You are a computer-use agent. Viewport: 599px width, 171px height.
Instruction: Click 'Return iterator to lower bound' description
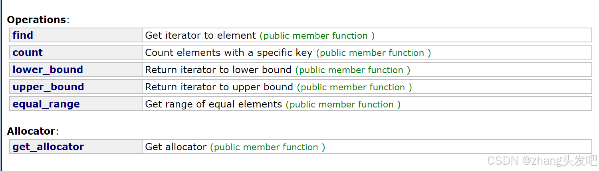click(x=218, y=70)
